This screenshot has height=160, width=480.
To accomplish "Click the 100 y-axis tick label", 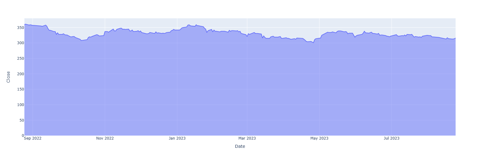I will pos(20,105).
